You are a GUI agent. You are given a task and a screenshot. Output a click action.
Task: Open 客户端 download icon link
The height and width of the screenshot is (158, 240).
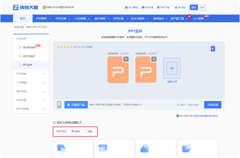(x=180, y=7)
